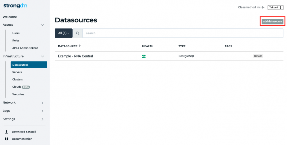Open the Clusters sidebar item

click(x=18, y=79)
